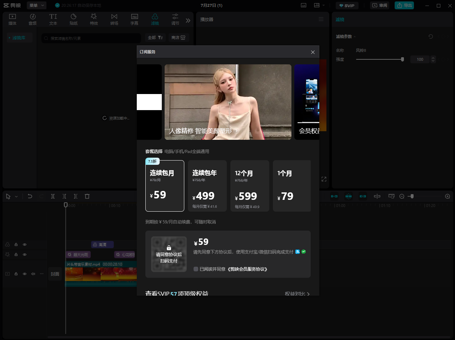
Task: Select the 滤镜 filters tab
Action: coord(155,19)
